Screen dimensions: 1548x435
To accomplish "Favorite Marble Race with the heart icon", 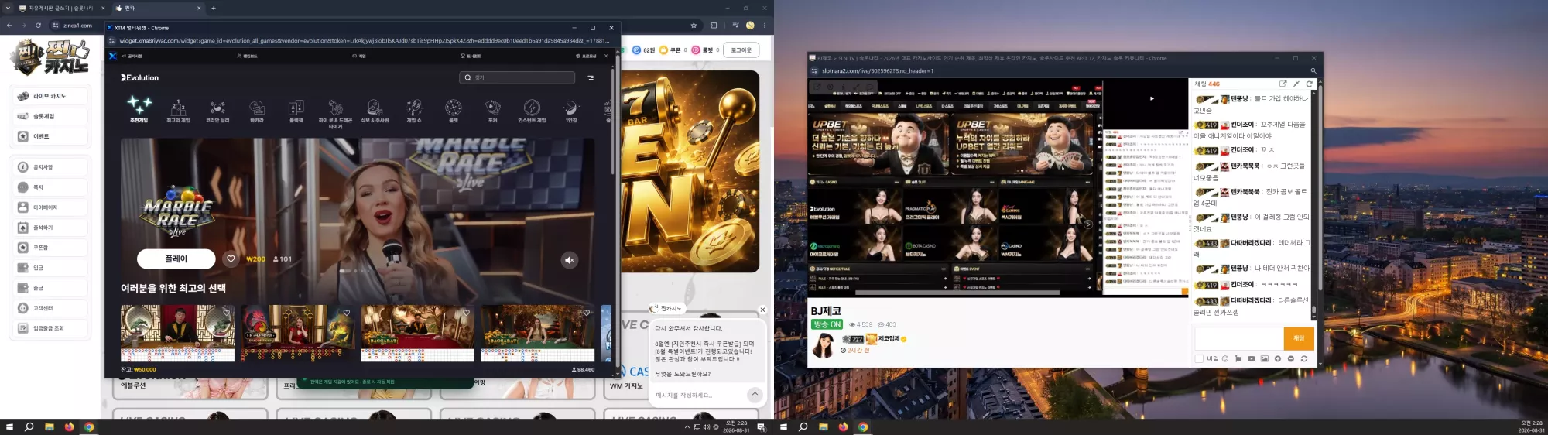I will pyautogui.click(x=231, y=259).
